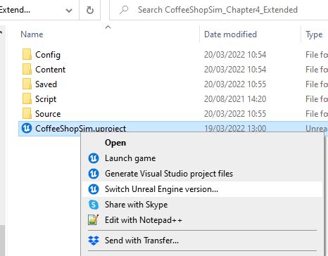
Task: Click Config's date 20/03/2022 10:54
Action: (235, 55)
